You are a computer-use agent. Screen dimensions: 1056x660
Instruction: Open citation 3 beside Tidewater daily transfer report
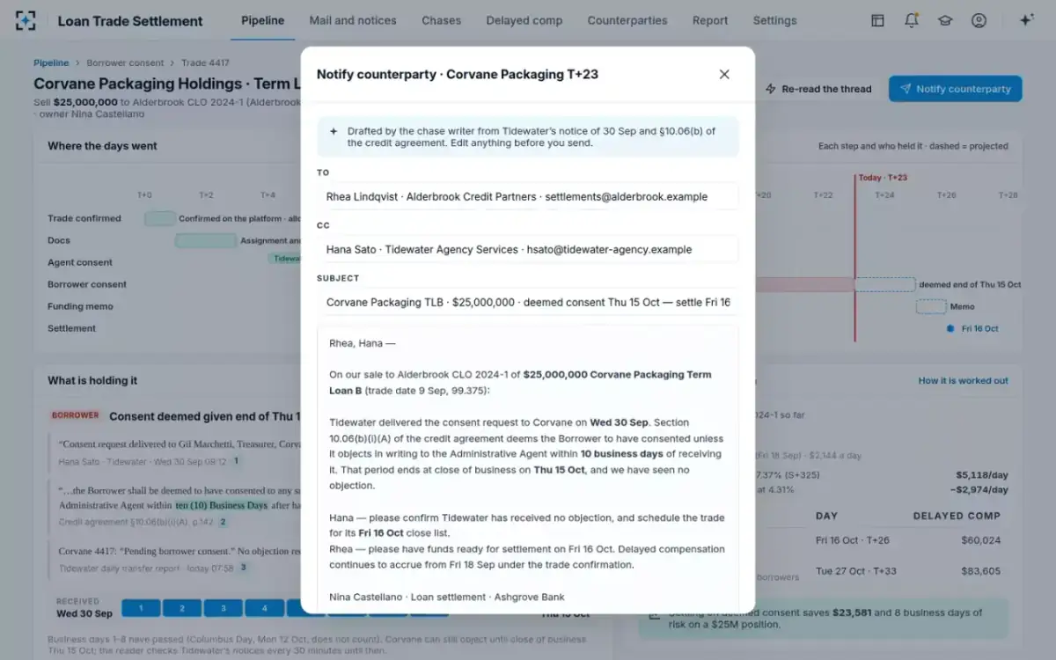coord(244,568)
